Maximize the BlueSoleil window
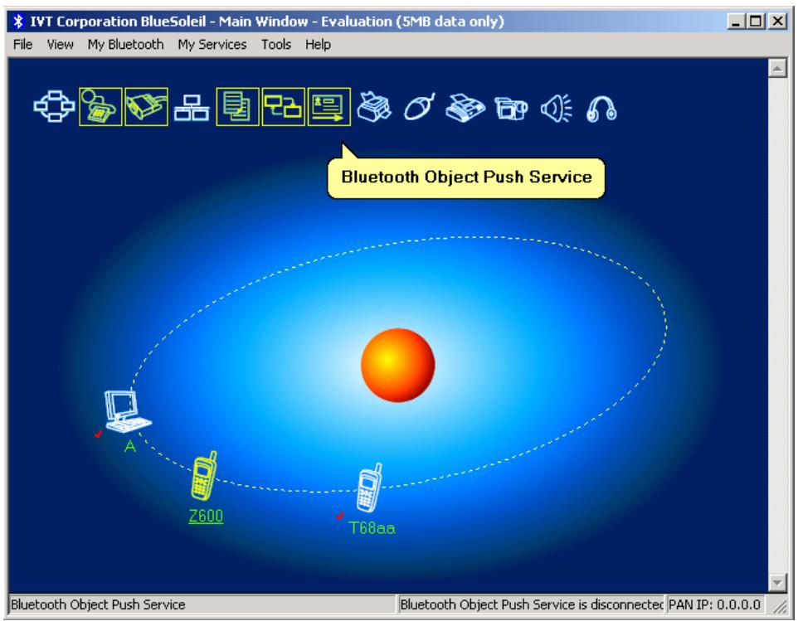 (x=757, y=22)
